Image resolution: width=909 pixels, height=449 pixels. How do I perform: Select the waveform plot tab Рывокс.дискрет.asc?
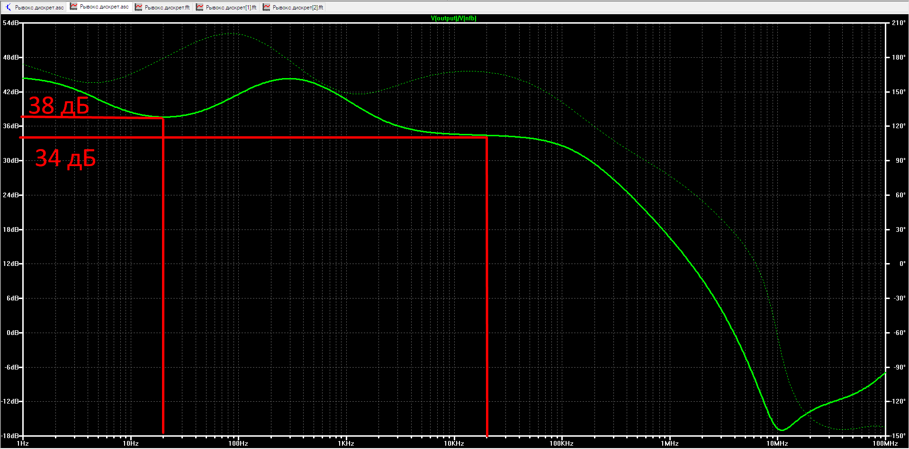99,7
